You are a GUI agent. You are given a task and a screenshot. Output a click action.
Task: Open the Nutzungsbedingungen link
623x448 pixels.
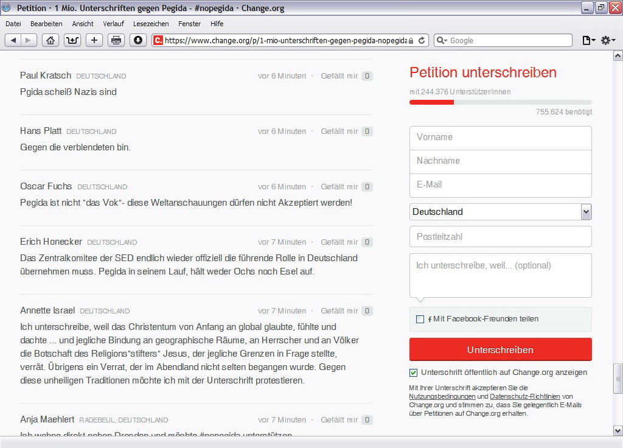pyautogui.click(x=442, y=396)
